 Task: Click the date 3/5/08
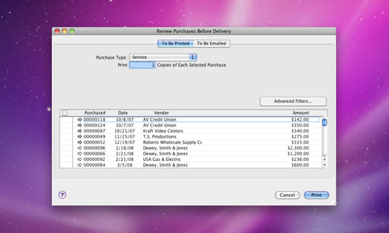(x=124, y=165)
